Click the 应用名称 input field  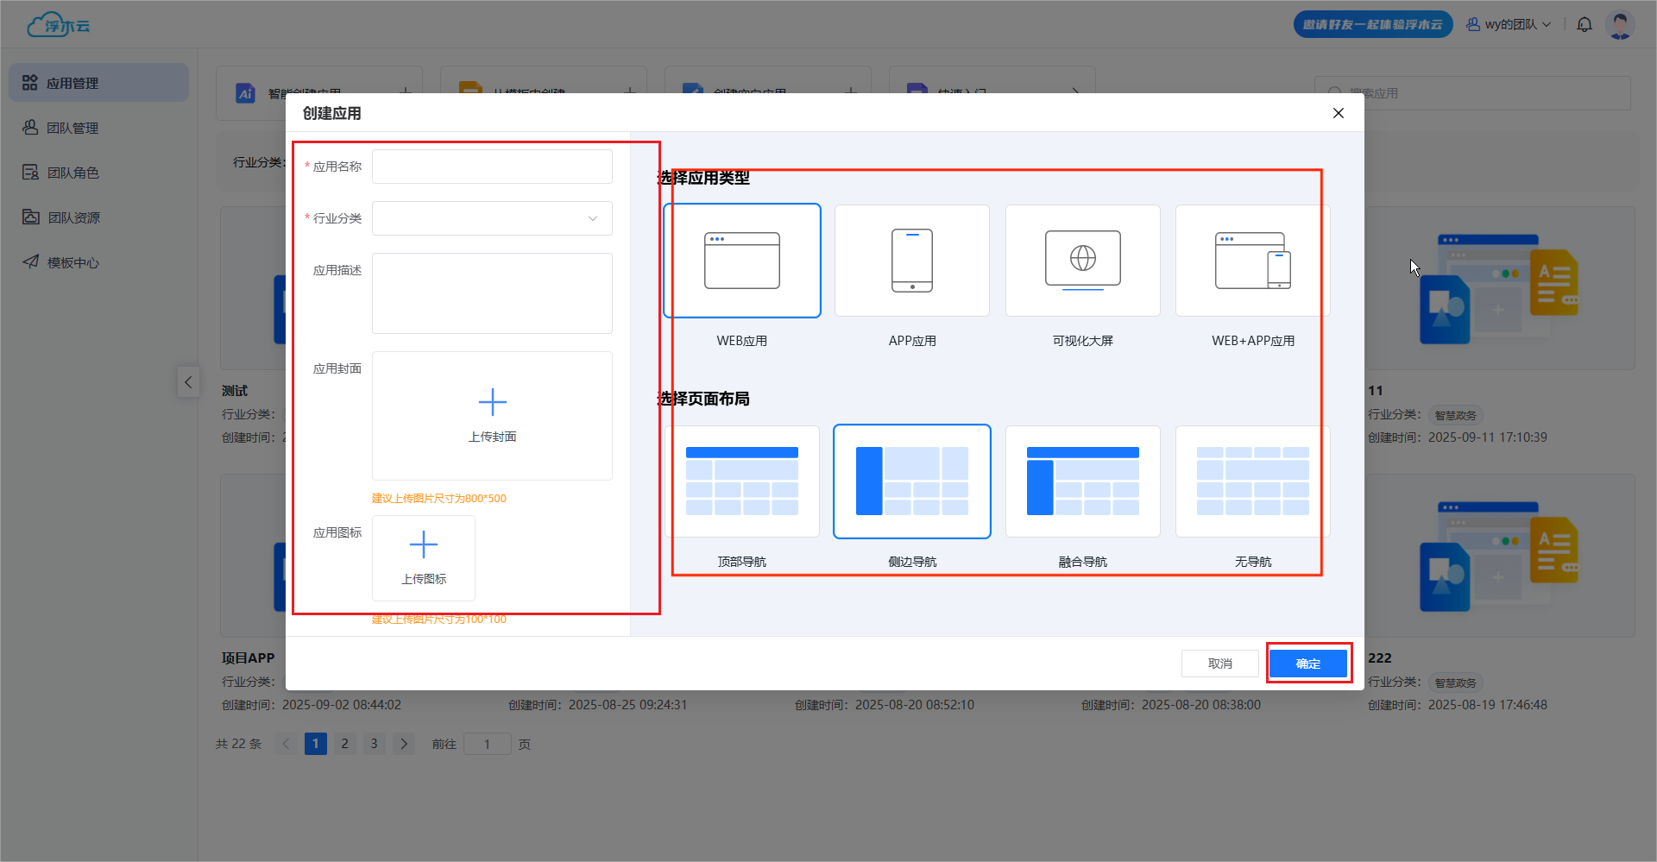(x=492, y=167)
